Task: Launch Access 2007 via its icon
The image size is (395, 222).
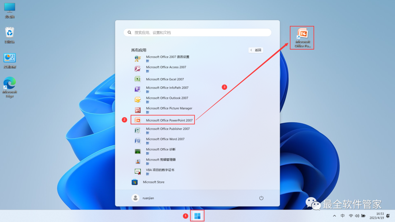Action: (138, 69)
